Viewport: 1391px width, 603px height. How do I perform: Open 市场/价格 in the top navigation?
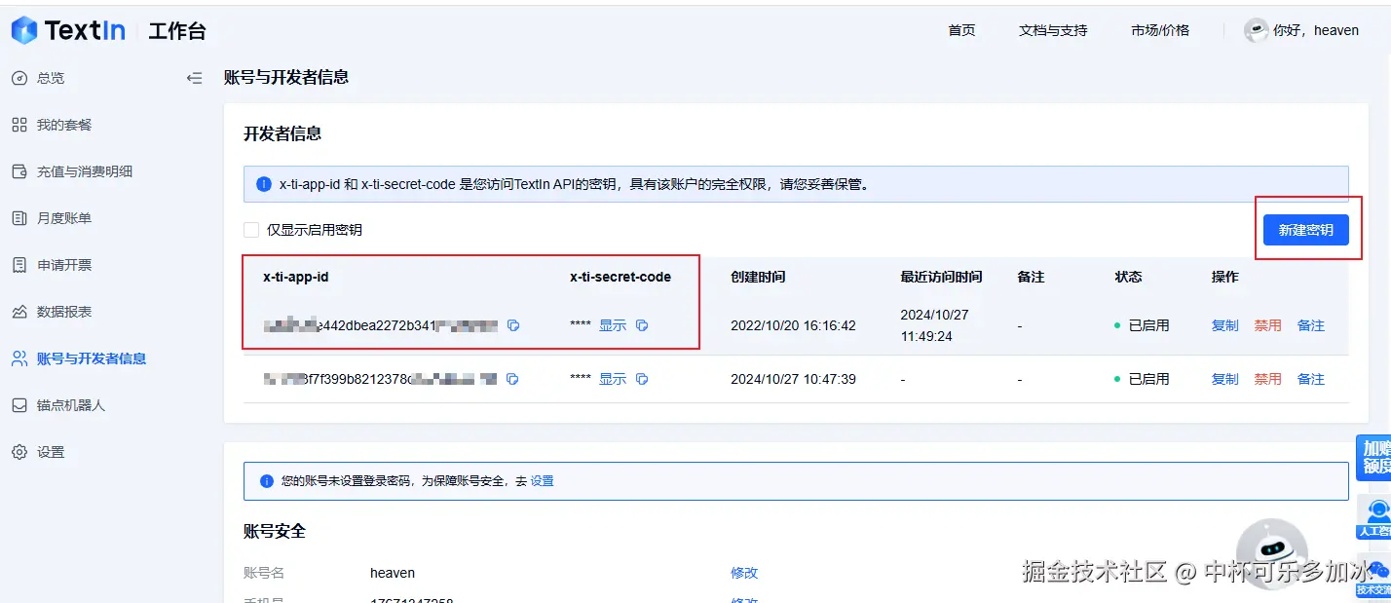[1160, 30]
